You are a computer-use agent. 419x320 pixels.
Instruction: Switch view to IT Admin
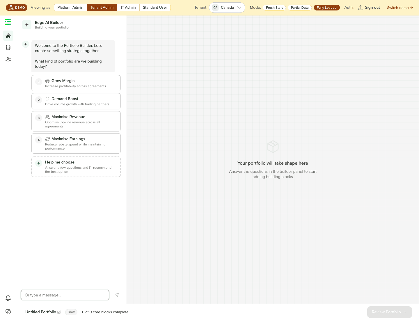coord(128,8)
